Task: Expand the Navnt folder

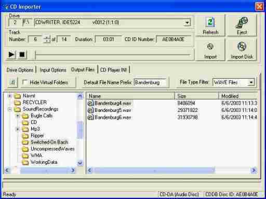Action: tap(10, 96)
